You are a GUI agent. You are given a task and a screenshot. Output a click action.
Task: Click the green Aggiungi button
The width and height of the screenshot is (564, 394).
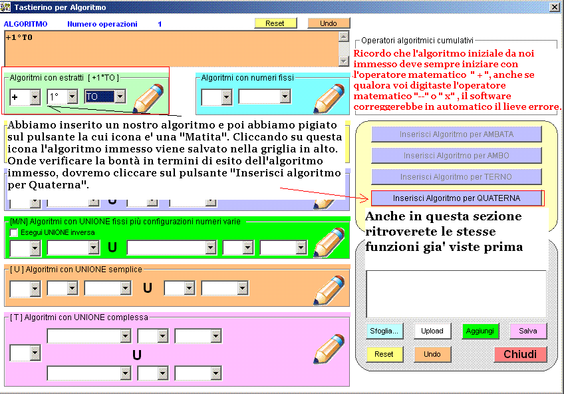click(x=480, y=331)
